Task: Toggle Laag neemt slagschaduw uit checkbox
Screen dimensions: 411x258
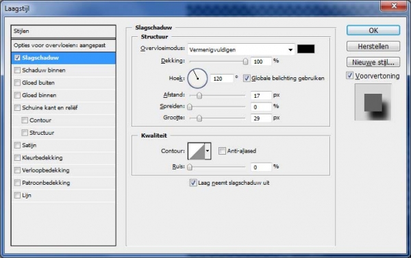Action: 193,183
